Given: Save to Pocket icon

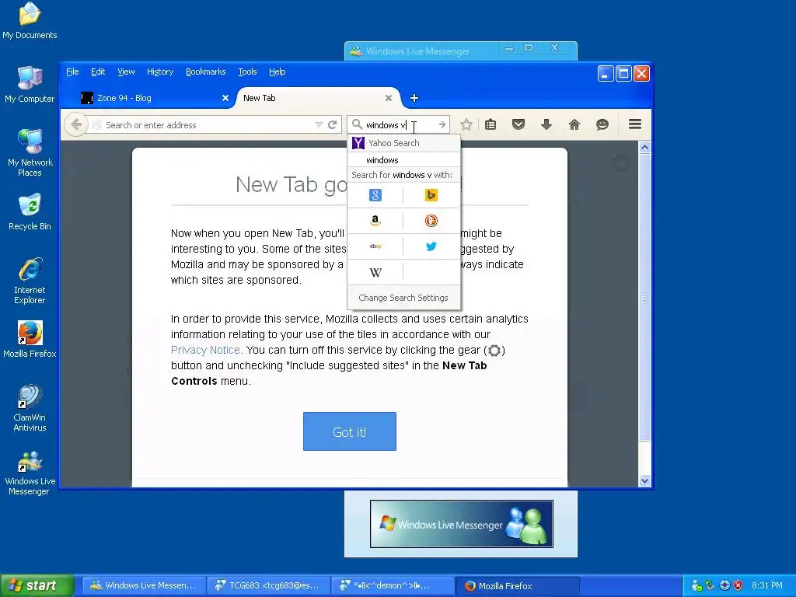Looking at the screenshot, I should tap(518, 124).
